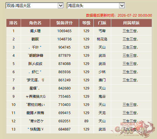Select character name 鹤眠
Image resolution: width=157 pixels, height=139 pixels.
click(x=35, y=39)
